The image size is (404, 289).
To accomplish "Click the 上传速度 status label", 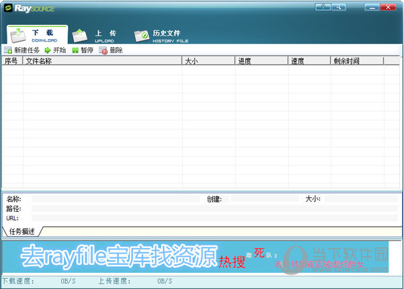I will [x=115, y=281].
